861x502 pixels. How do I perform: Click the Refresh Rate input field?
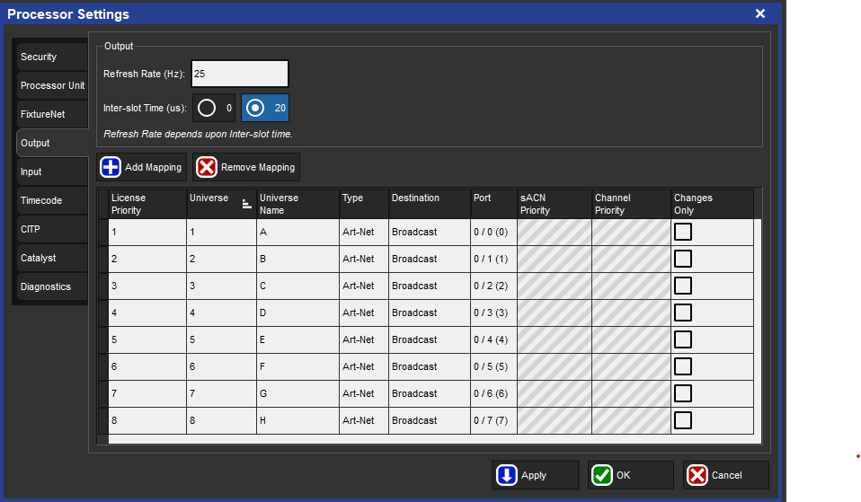tap(239, 74)
